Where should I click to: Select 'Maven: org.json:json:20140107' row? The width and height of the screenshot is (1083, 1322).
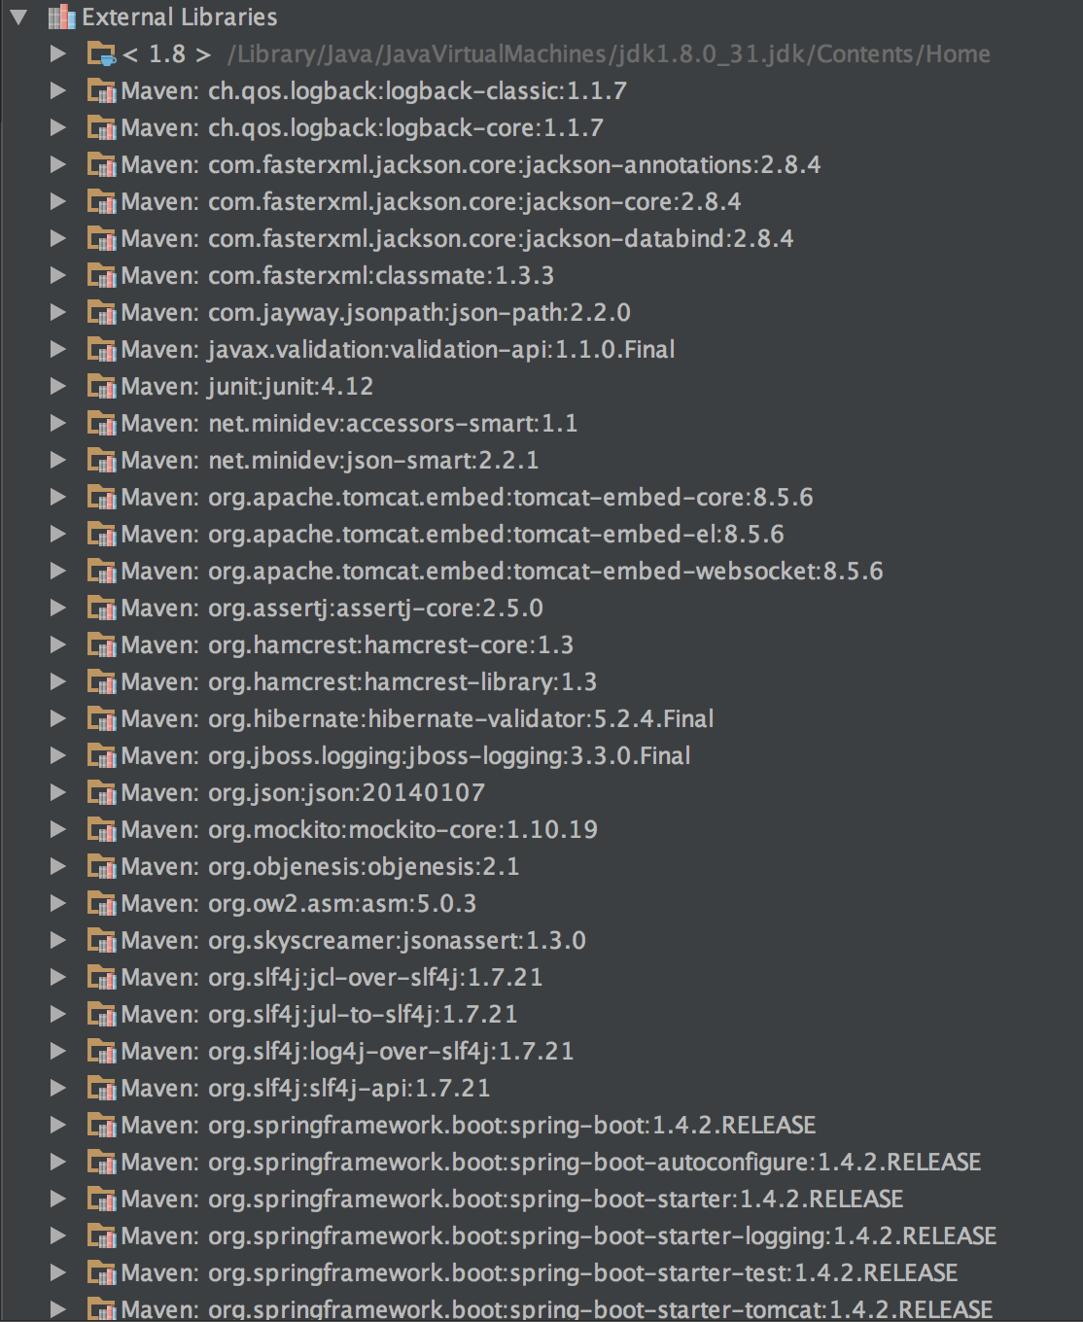[x=302, y=793]
